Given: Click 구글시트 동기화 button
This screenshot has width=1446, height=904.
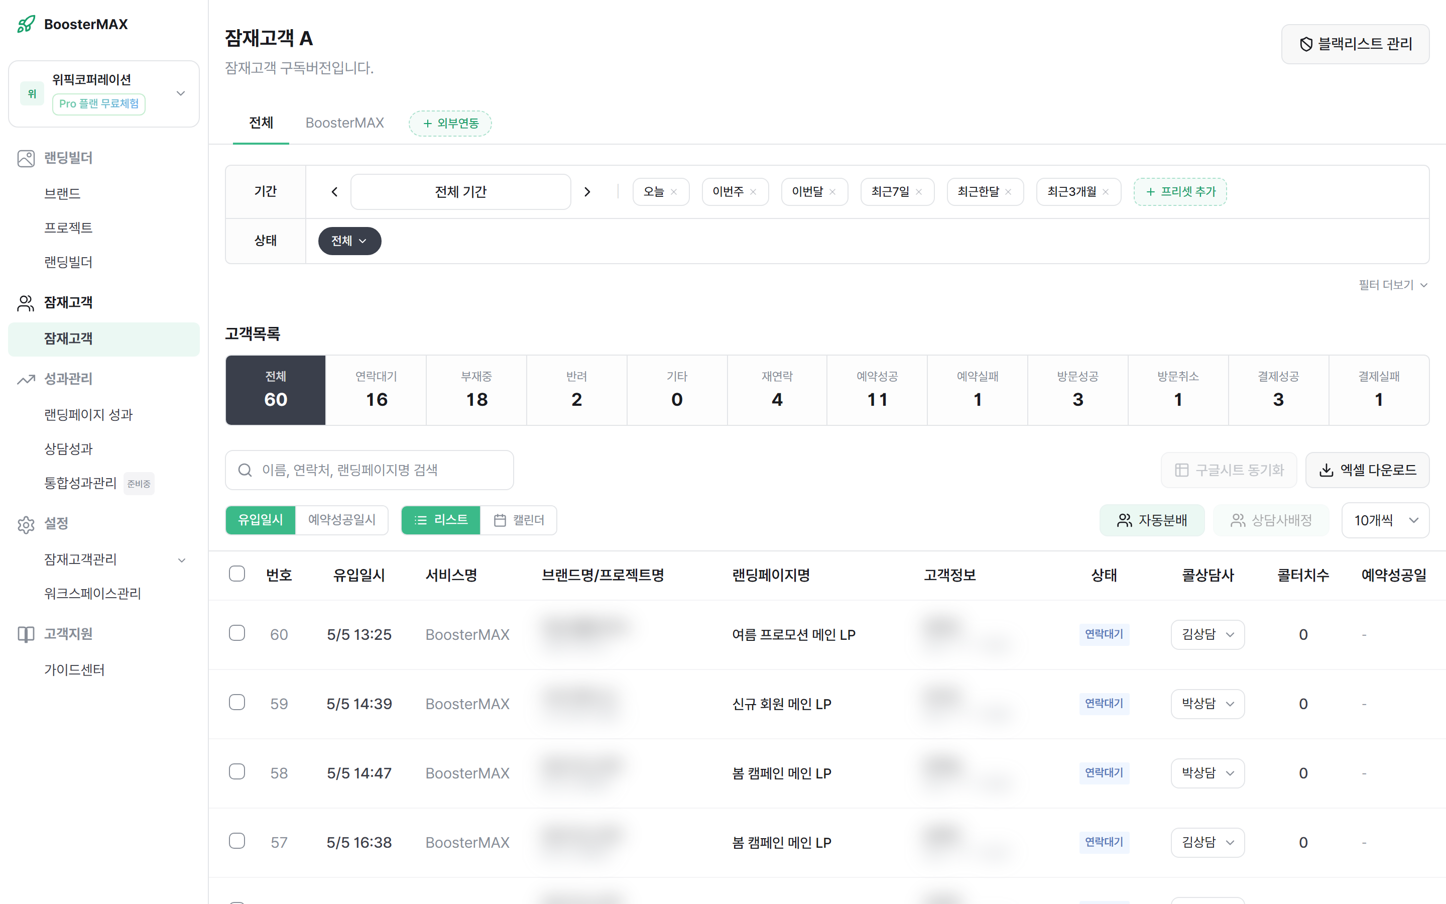Looking at the screenshot, I should 1229,471.
